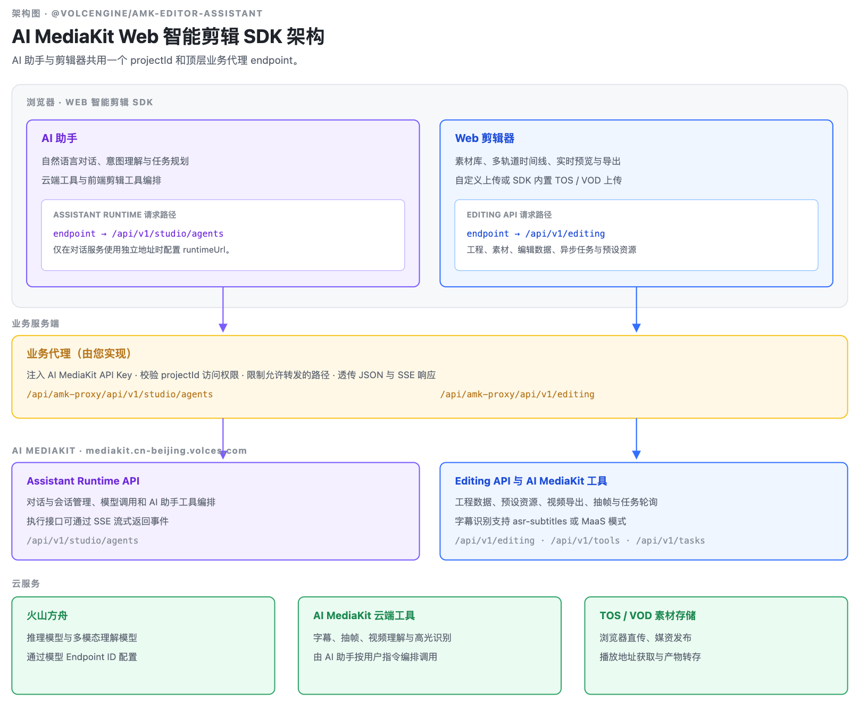
Task: Click the EDITING API 请求路径 inner panel label
Action: [509, 215]
